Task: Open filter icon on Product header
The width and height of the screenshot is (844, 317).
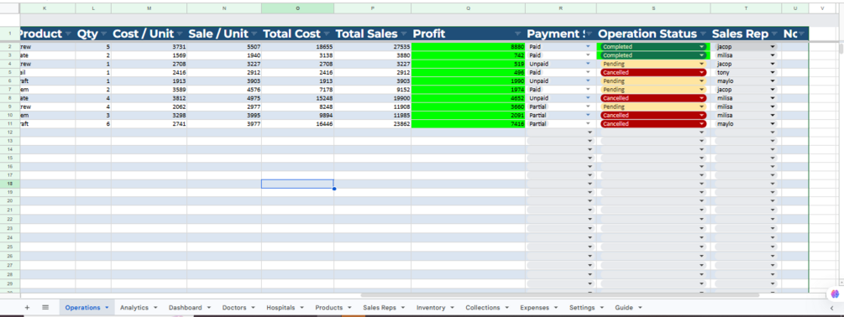Action: (68, 34)
